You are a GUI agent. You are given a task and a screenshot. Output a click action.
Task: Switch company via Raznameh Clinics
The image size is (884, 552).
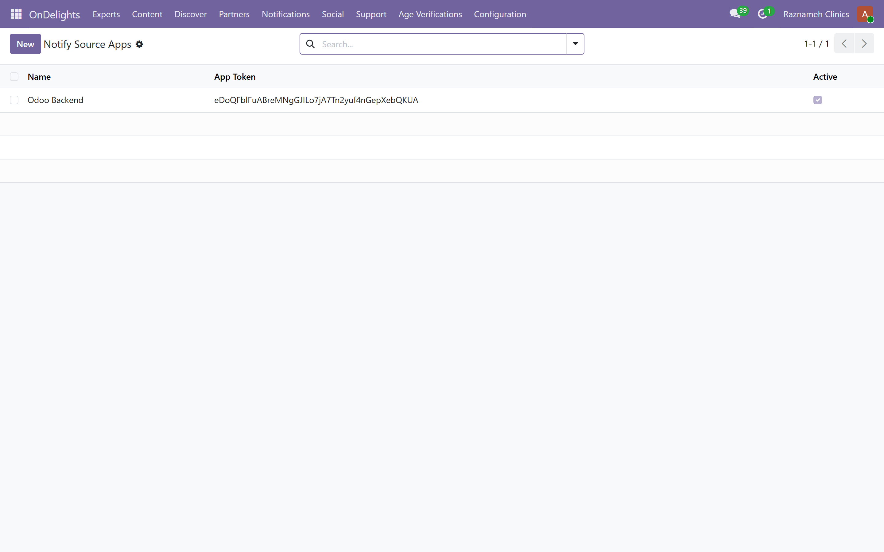(816, 14)
